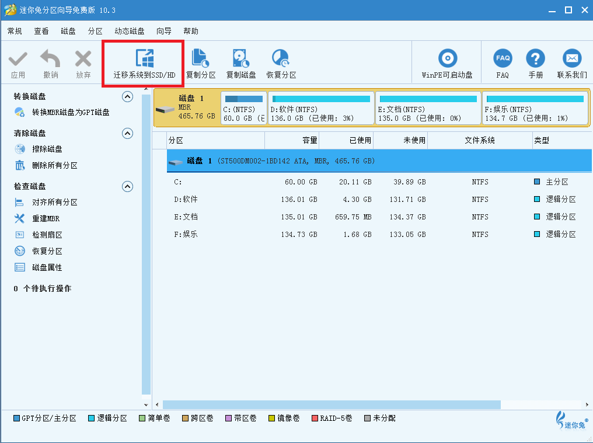Click the horizontal scrollbar thumb
Viewport: 593px width, 443px height.
(332, 405)
